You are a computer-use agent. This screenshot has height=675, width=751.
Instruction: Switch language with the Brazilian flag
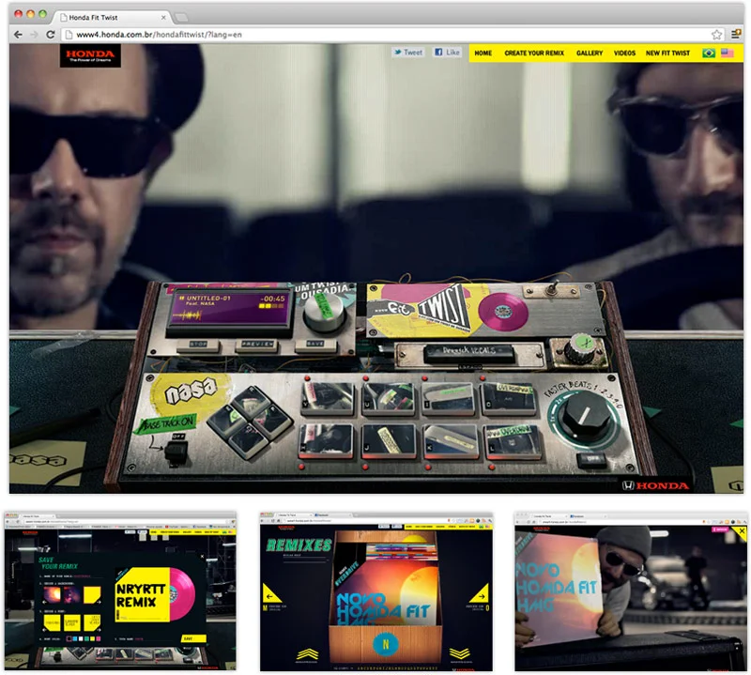click(x=709, y=54)
